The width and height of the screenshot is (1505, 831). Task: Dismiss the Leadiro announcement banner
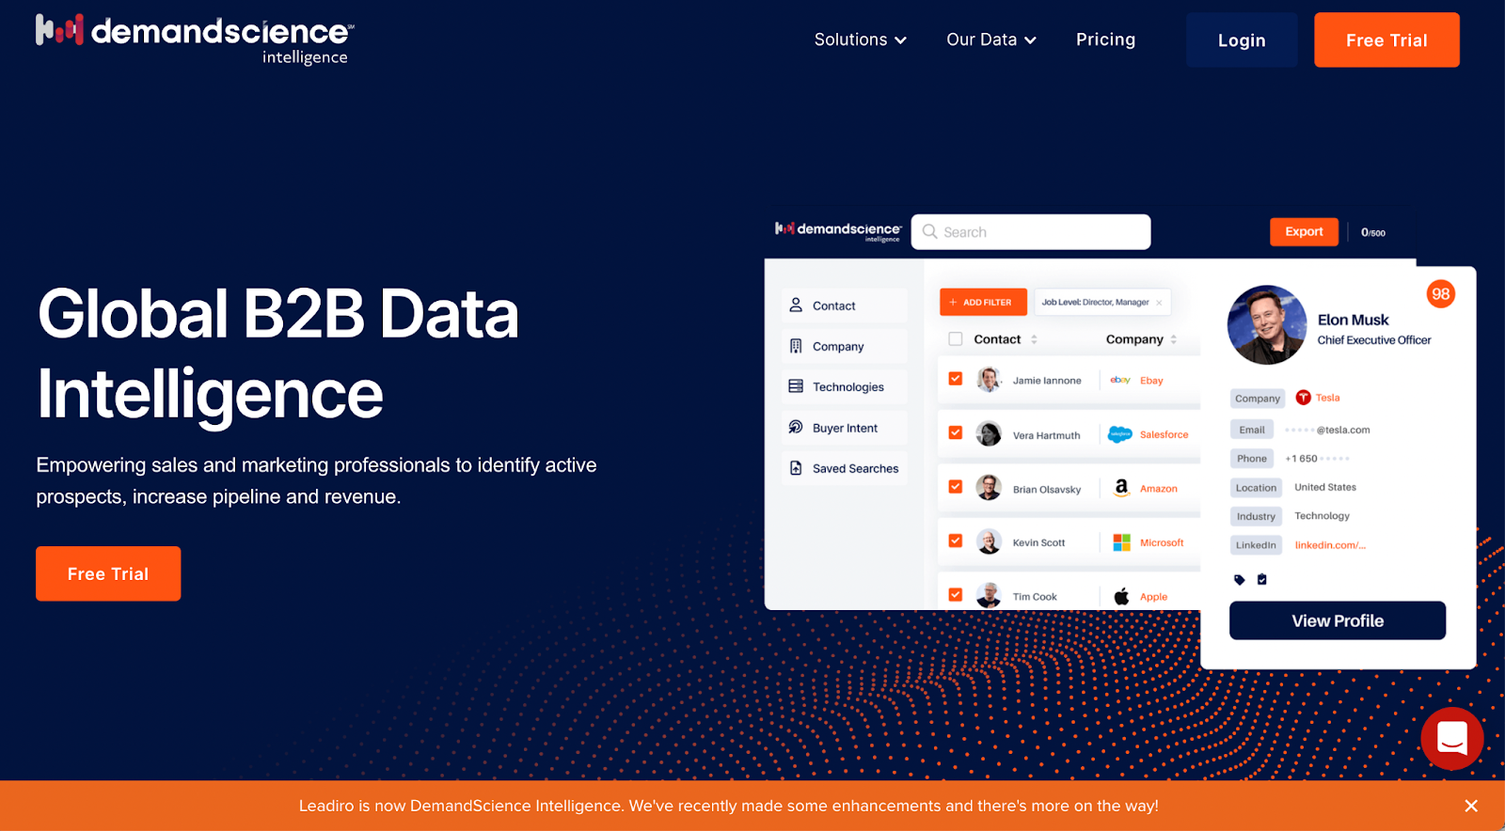[x=1471, y=806]
